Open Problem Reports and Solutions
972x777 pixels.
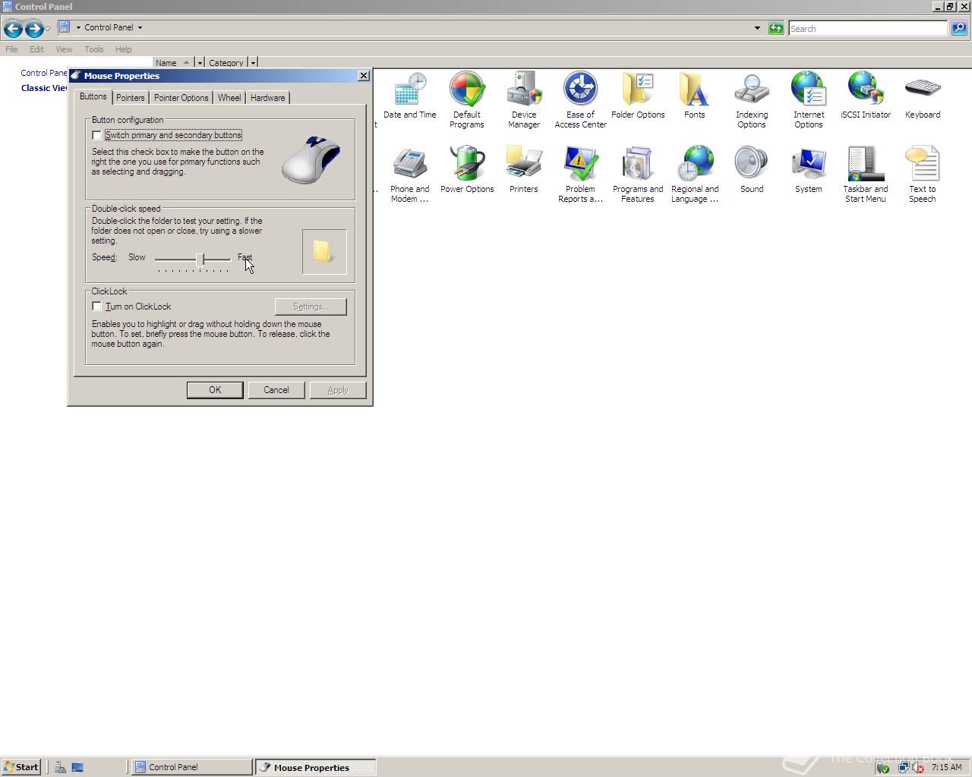581,175
